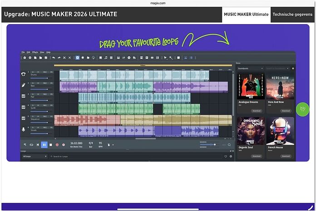
Task: Download the Analogue Dreams soundpool
Action: pyautogui.click(x=257, y=111)
